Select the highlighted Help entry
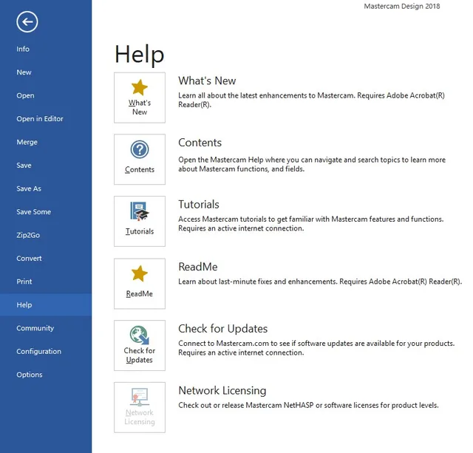This screenshot has width=473, height=453. click(46, 304)
